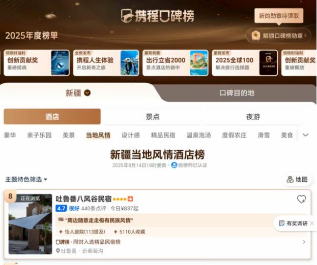This screenshot has height=265, width=317.
Task: Tap the location pin near 吐鲁番
Action: click(x=58, y=251)
